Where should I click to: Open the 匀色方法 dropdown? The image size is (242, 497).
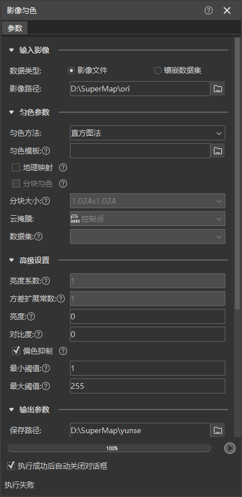click(147, 133)
